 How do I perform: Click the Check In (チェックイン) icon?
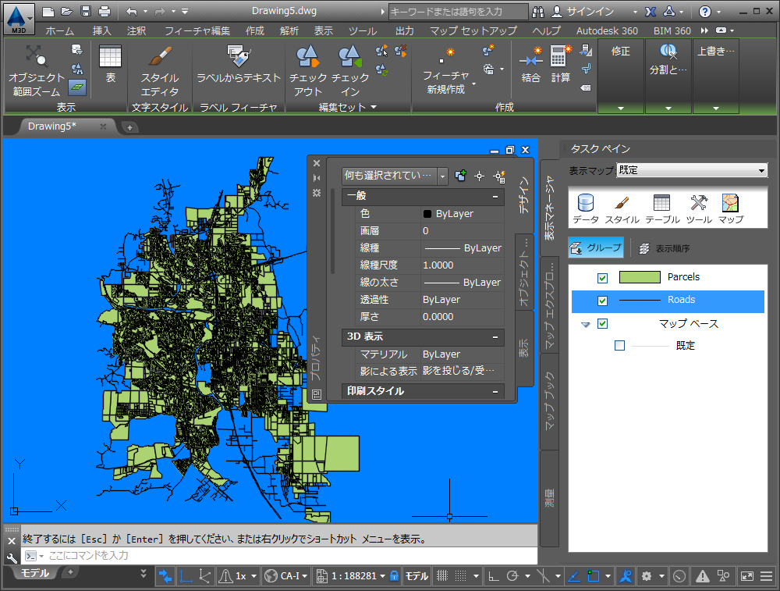click(349, 57)
